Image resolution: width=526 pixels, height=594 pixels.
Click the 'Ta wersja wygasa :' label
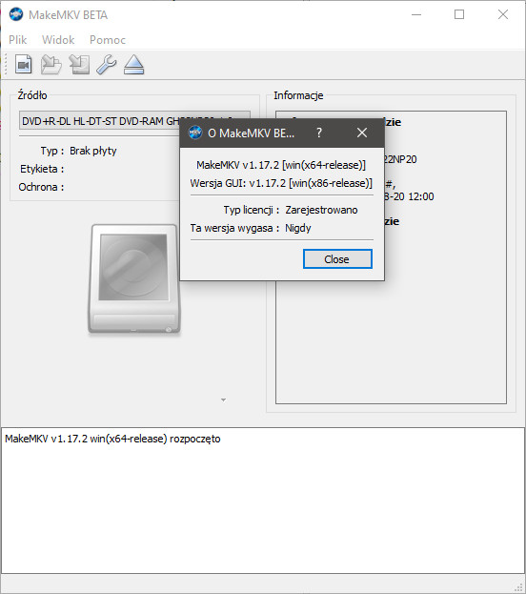point(234,228)
